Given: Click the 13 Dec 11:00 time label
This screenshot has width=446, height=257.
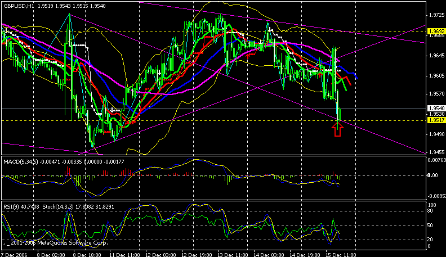Looking at the screenshot, I should (x=233, y=254).
